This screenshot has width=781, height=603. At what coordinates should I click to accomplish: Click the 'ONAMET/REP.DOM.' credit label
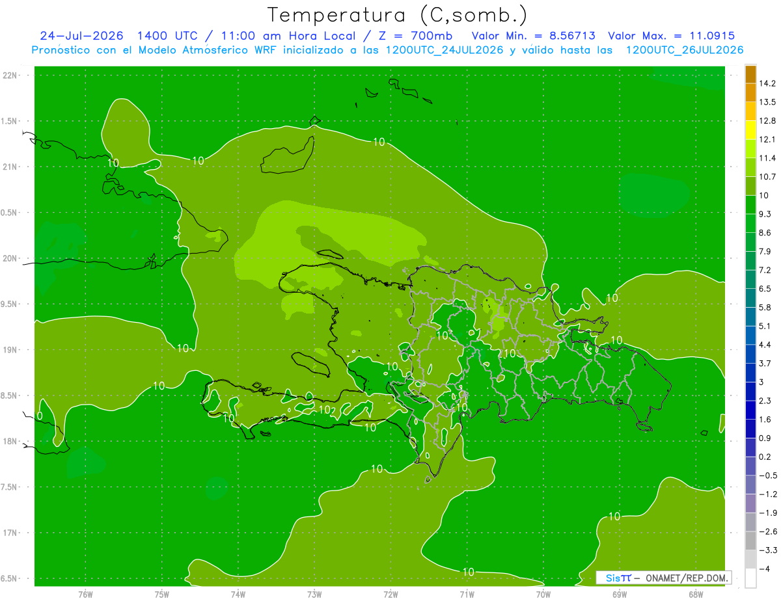click(x=687, y=578)
